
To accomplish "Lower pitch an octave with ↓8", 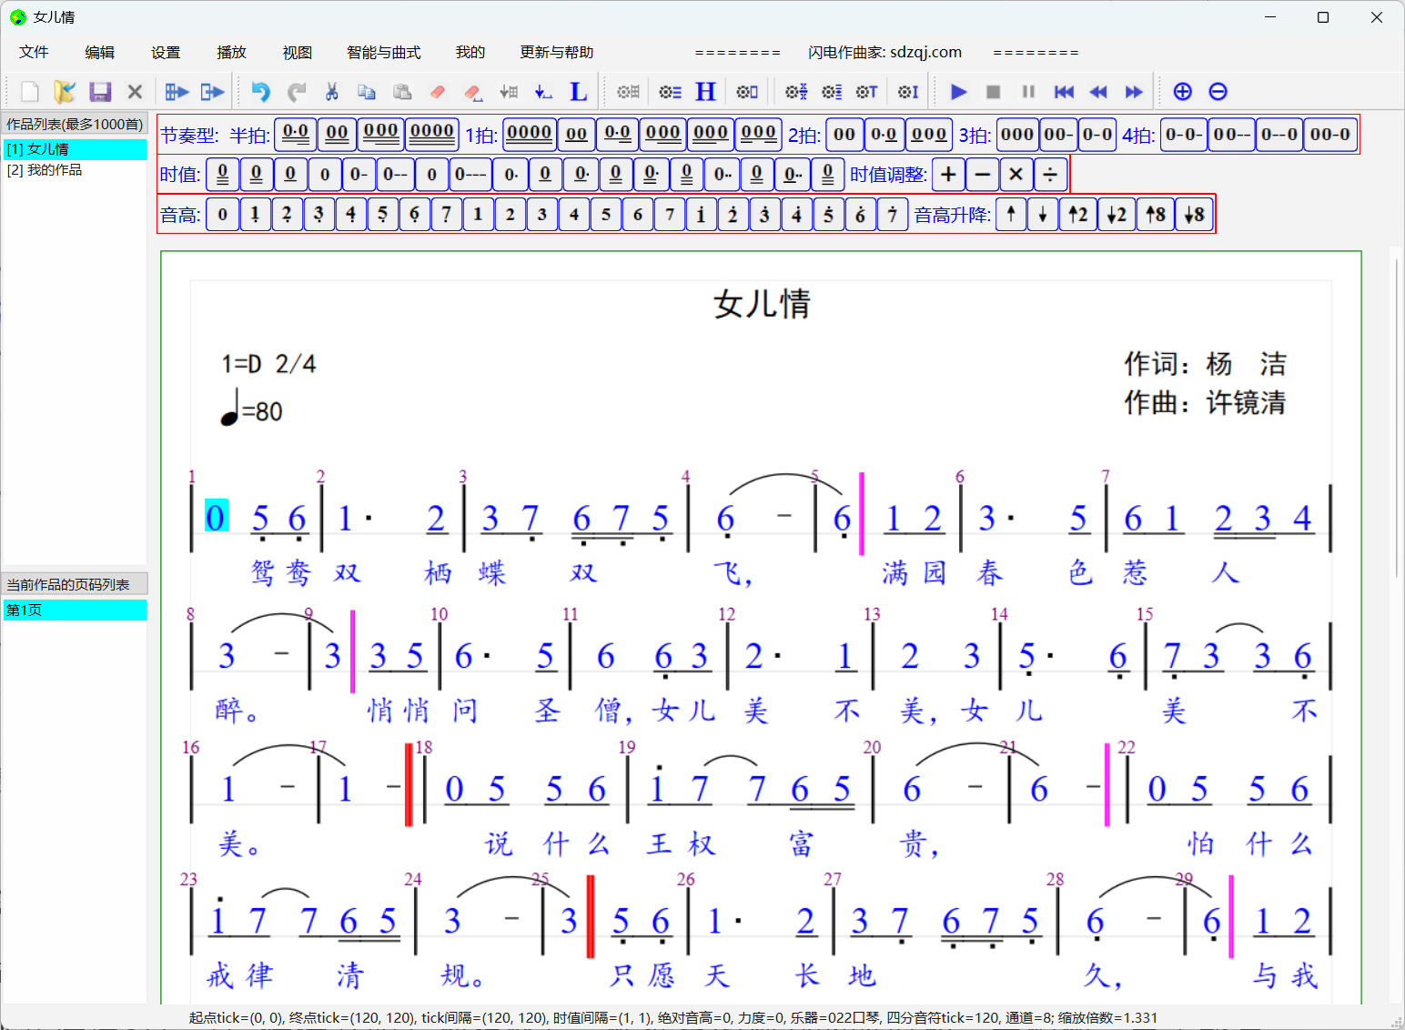I will pos(1195,215).
